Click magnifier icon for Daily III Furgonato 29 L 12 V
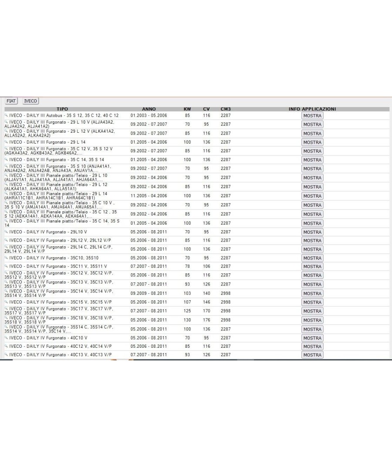392x457 pixels. 6,131
